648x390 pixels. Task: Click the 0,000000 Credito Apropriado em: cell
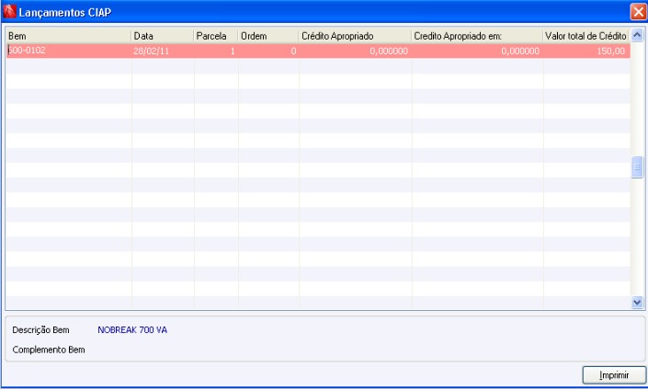[477, 51]
